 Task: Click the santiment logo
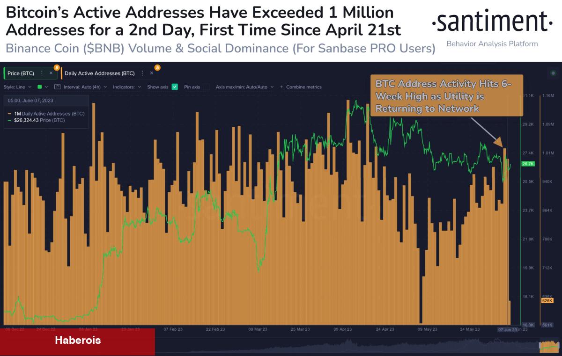coord(492,22)
